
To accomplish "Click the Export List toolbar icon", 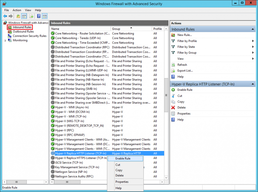I will (x=31, y=16).
